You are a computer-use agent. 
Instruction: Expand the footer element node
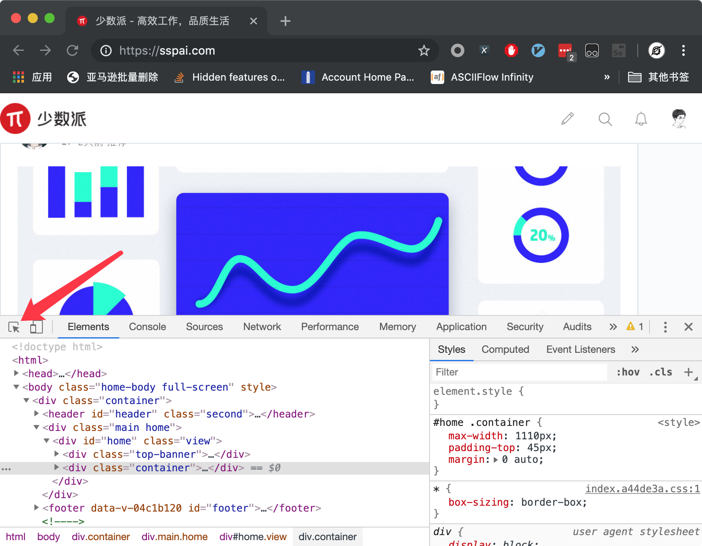pyautogui.click(x=37, y=508)
